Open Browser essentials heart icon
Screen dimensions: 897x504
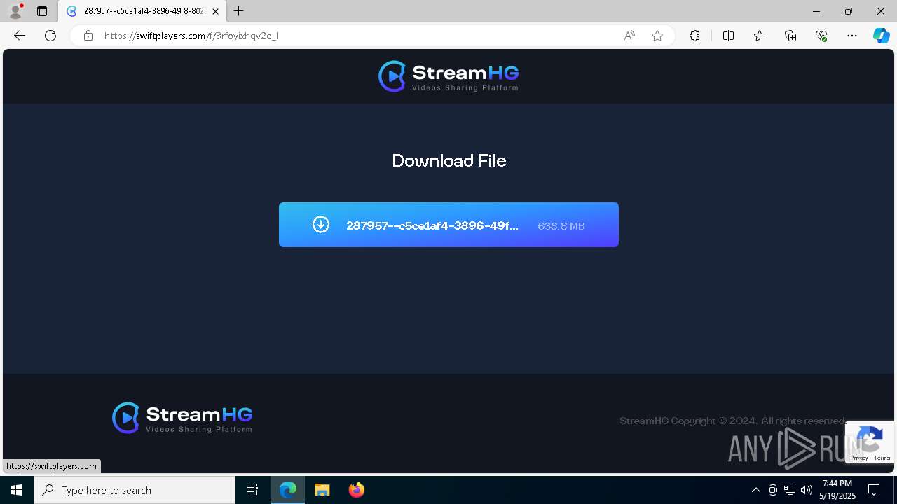(x=821, y=36)
